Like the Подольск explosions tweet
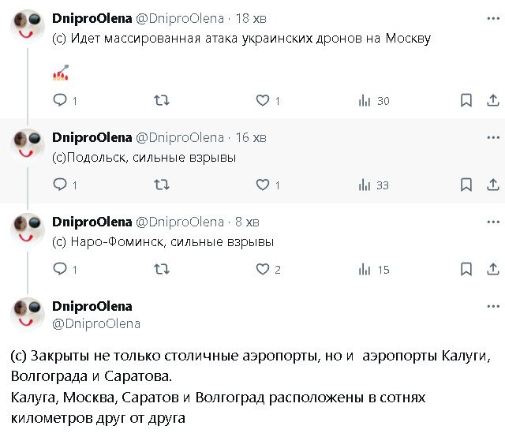This screenshot has height=437, width=505. [263, 185]
